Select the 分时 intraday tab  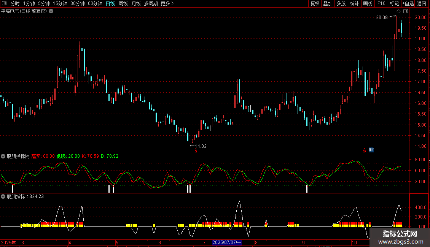15,3
